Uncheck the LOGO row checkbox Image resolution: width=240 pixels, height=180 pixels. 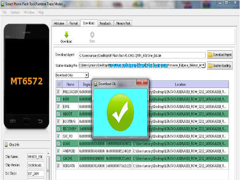click(x=58, y=144)
